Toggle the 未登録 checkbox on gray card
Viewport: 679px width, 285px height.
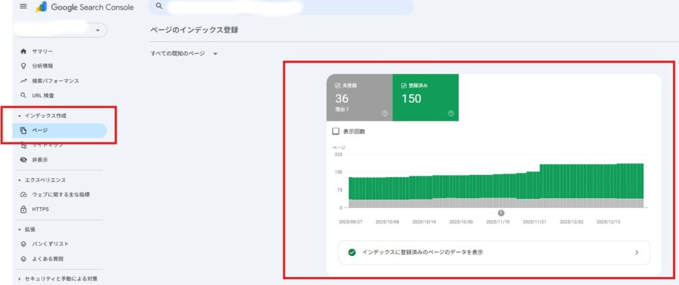(338, 85)
